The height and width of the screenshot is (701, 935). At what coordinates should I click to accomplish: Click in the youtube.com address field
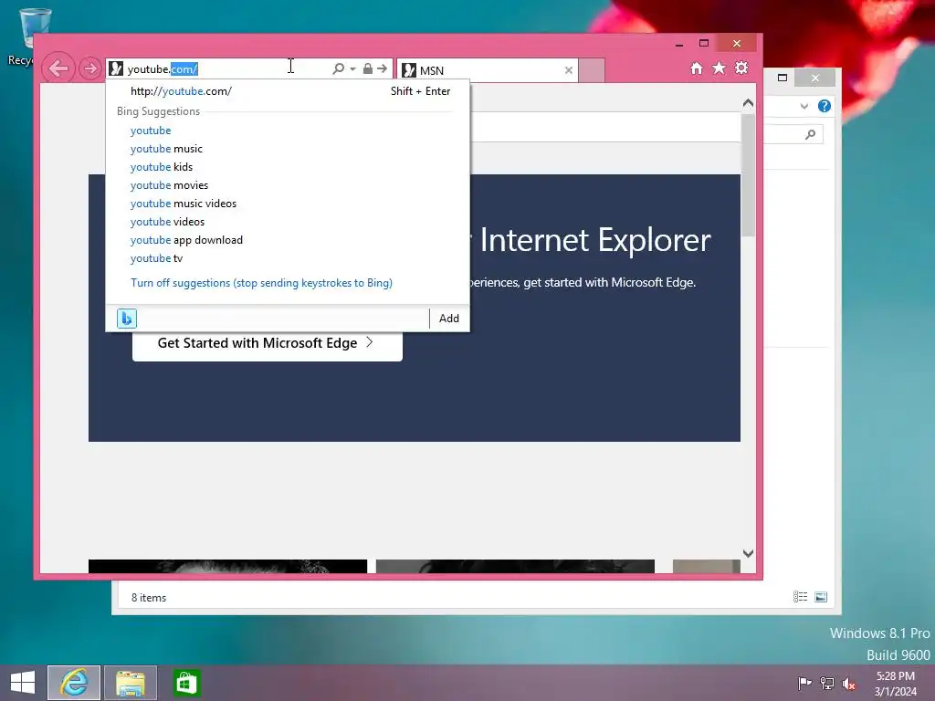[x=226, y=69]
